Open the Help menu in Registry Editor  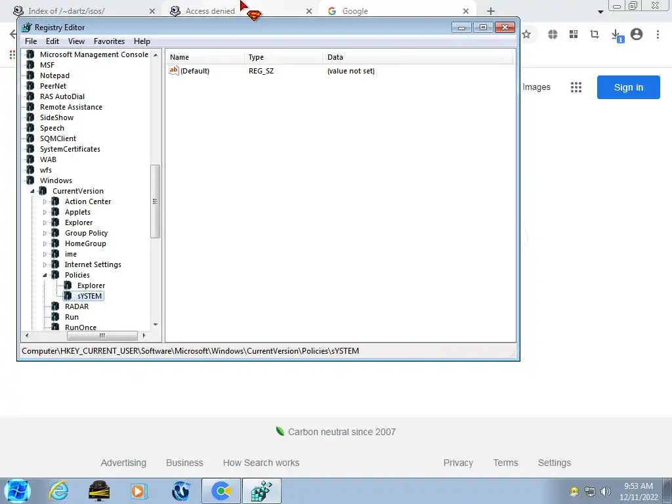142,41
